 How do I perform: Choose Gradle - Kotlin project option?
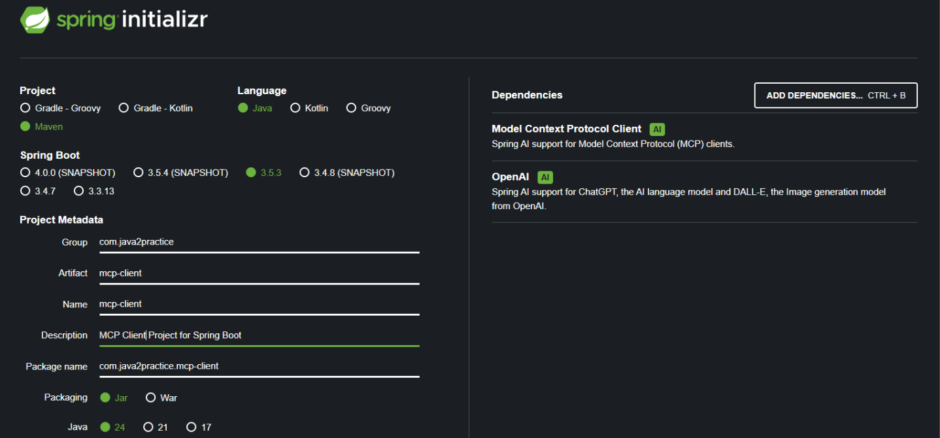point(124,108)
